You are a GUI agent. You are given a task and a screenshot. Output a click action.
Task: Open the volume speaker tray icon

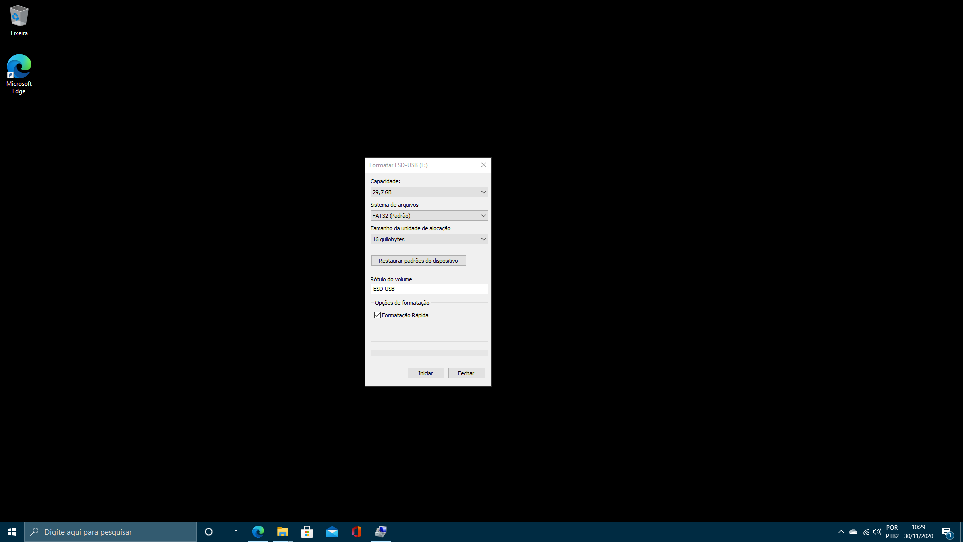tap(877, 532)
